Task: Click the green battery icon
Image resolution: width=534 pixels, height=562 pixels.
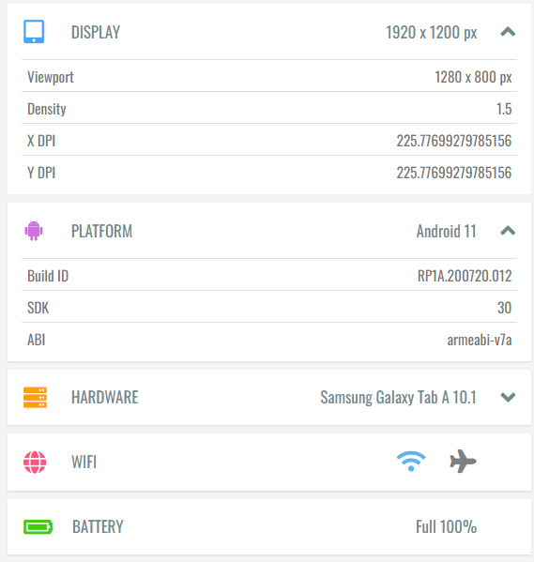Action: (x=38, y=527)
